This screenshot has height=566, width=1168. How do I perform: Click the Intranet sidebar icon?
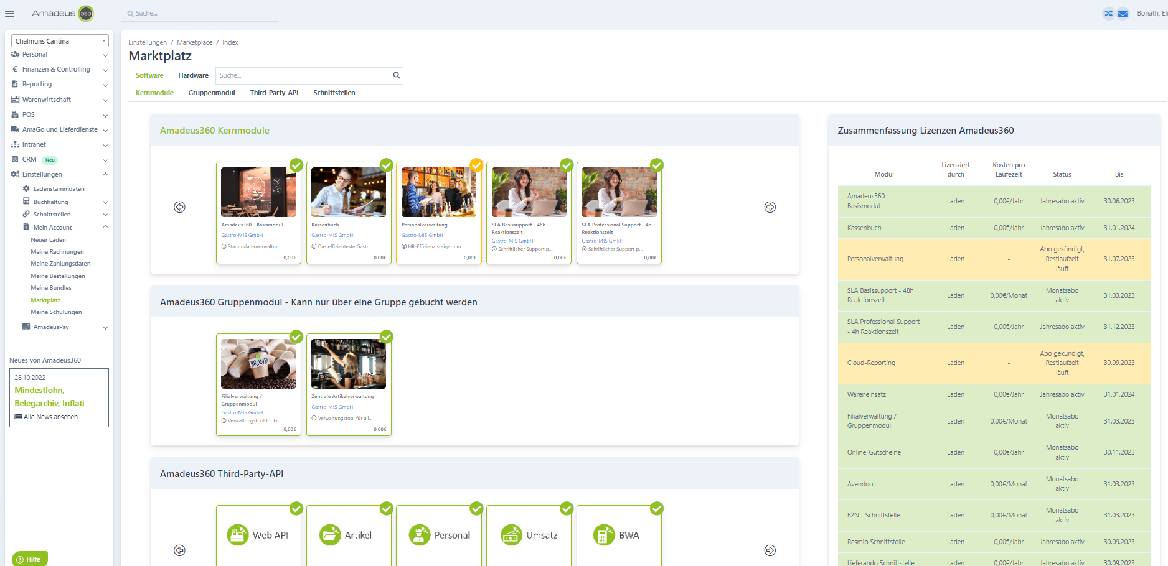(x=15, y=144)
